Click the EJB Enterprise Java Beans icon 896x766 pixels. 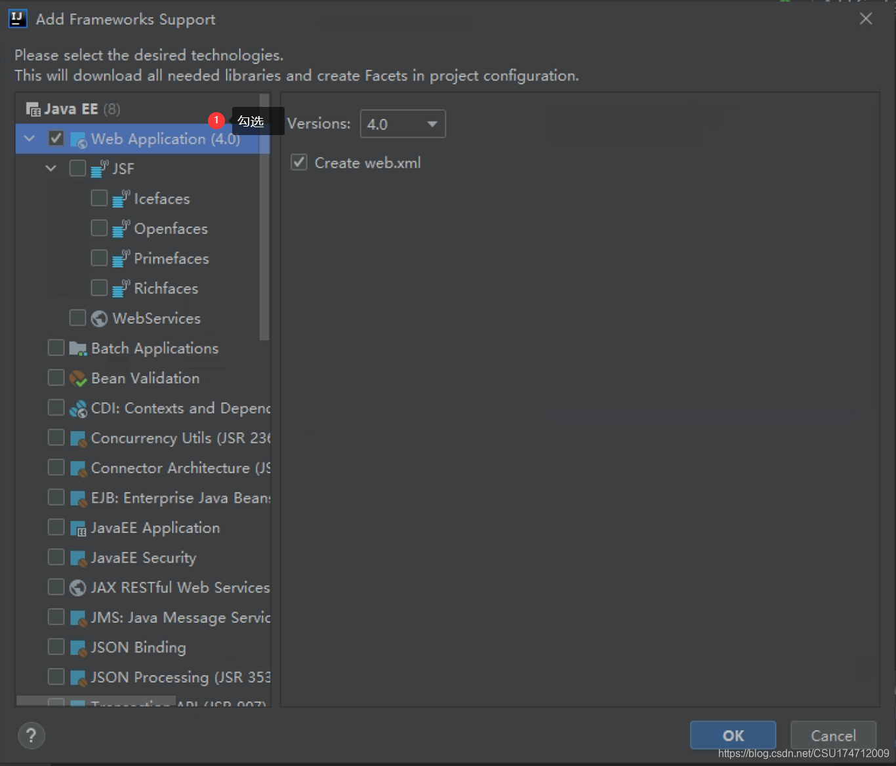[78, 498]
